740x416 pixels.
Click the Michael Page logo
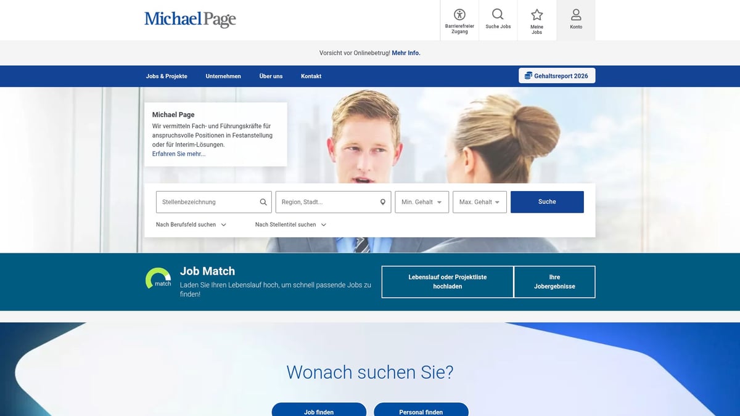point(190,19)
